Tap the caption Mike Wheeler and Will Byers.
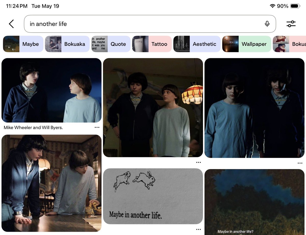The image size is (306, 235). (33, 128)
